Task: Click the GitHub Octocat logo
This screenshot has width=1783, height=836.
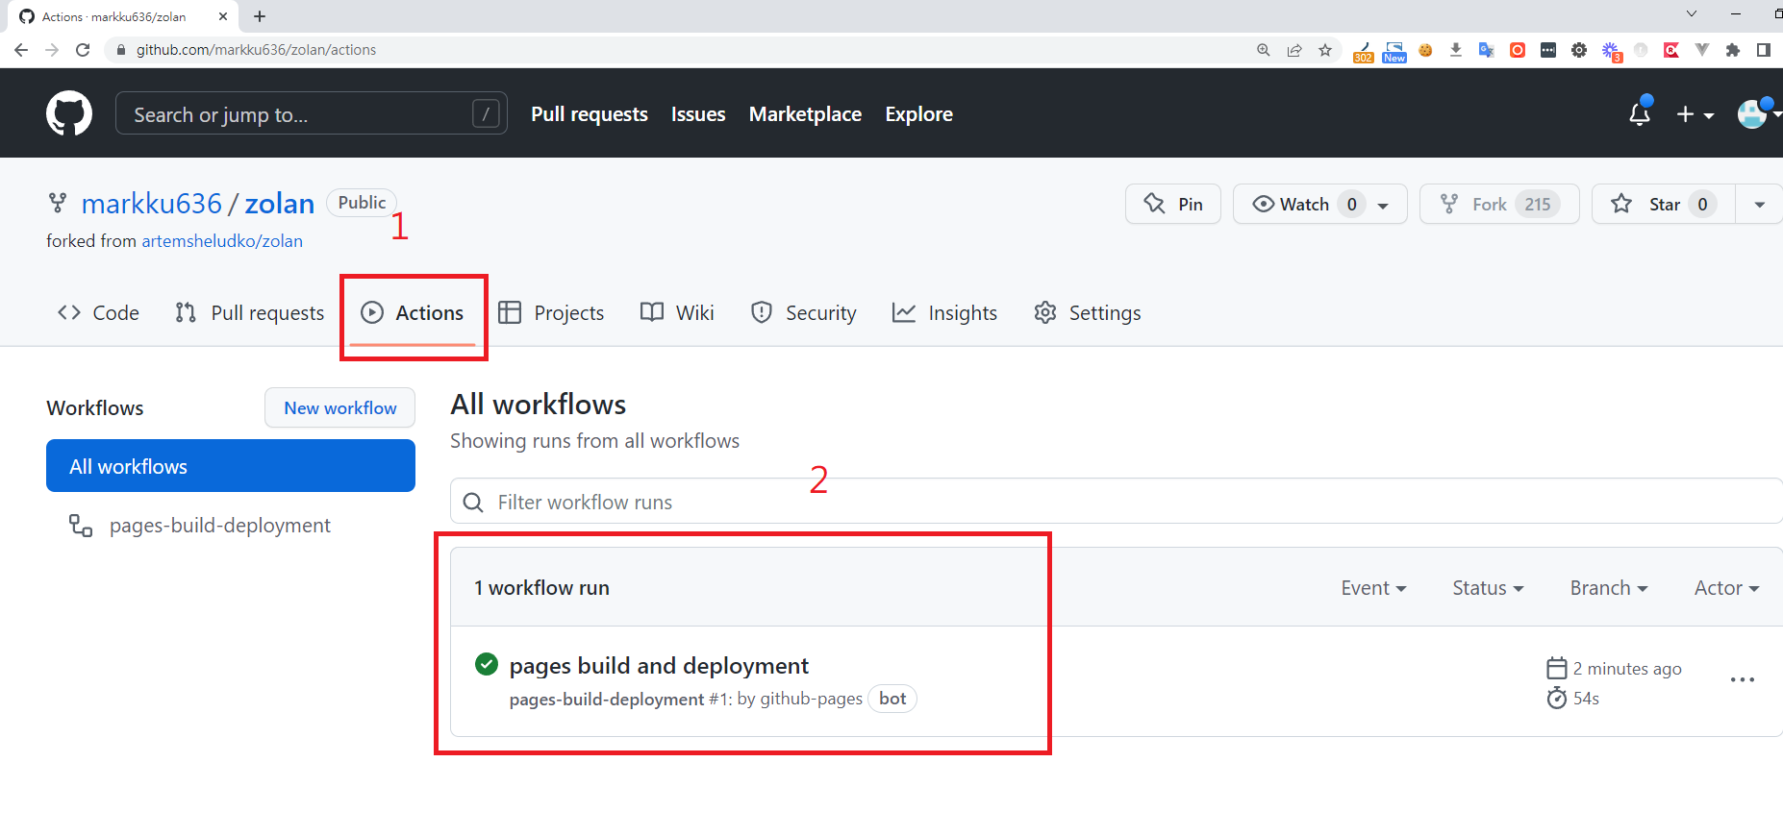Action: click(x=69, y=114)
